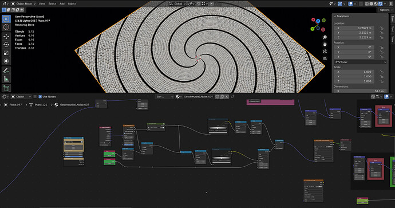The image size is (395, 208).
Task: Open the snapping options dropdown
Action: [204, 4]
